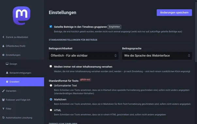Choose the HTML radio option
The image size is (197, 124).
51,110
